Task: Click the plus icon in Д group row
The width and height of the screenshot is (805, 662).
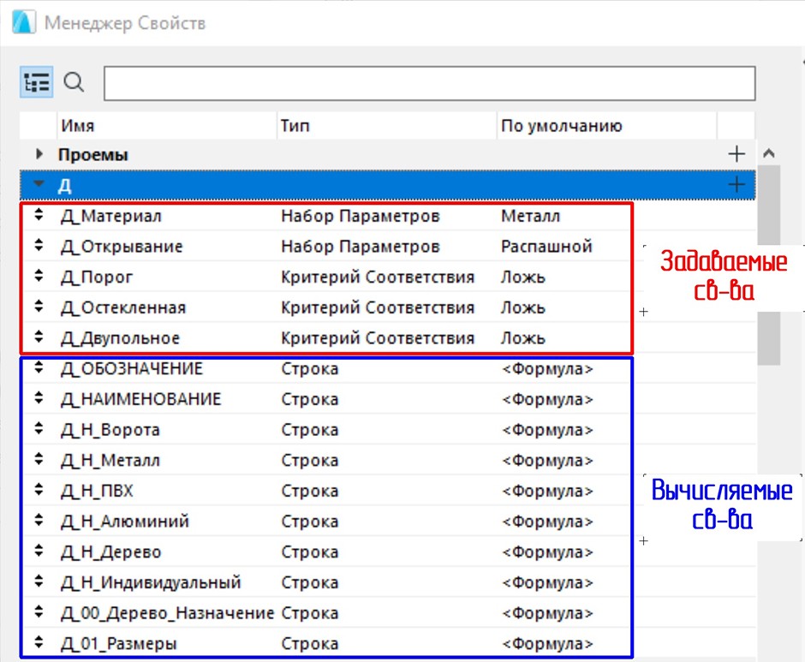Action: [x=736, y=184]
